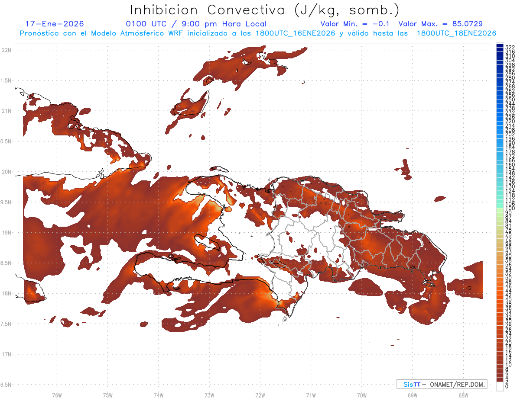Click the colorbar value '130'
Screen dimensions: 520x401
tap(510, 186)
